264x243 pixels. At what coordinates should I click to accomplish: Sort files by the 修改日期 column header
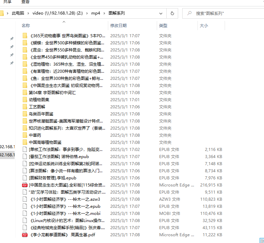pyautogui.click(x=118, y=25)
